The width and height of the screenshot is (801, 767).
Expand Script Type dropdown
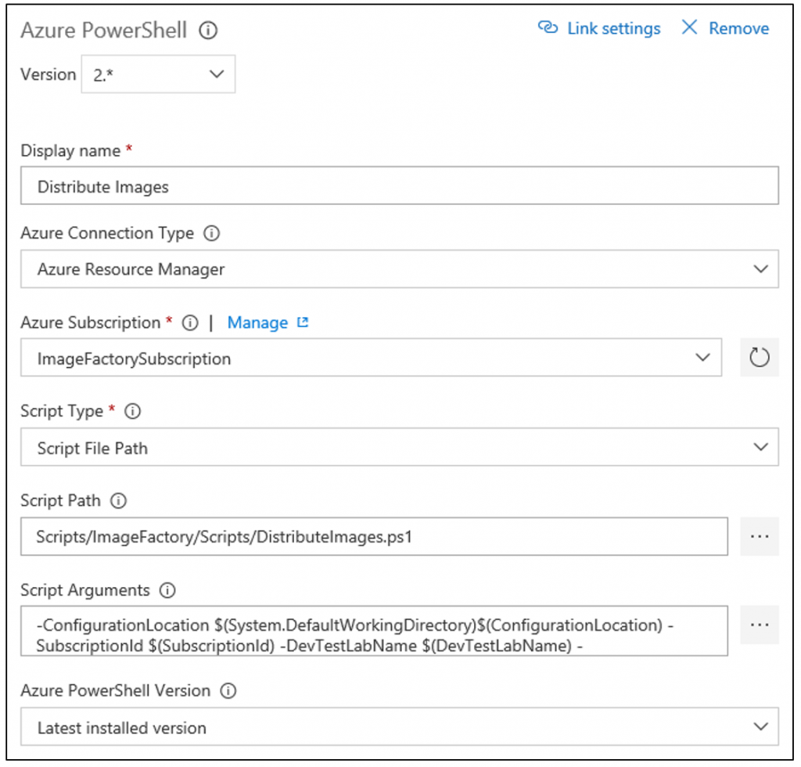pyautogui.click(x=400, y=447)
